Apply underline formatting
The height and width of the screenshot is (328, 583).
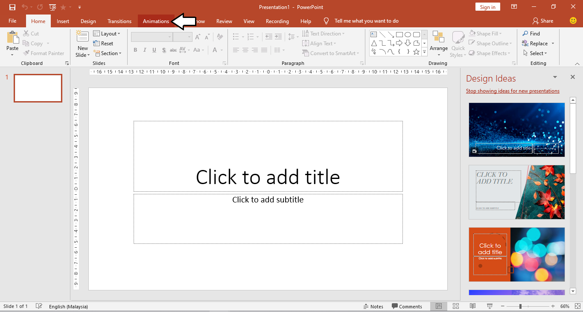pos(154,50)
